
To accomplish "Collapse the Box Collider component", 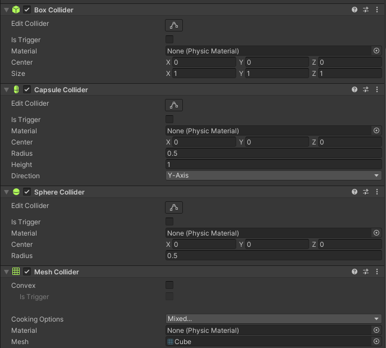I will tap(6, 10).
